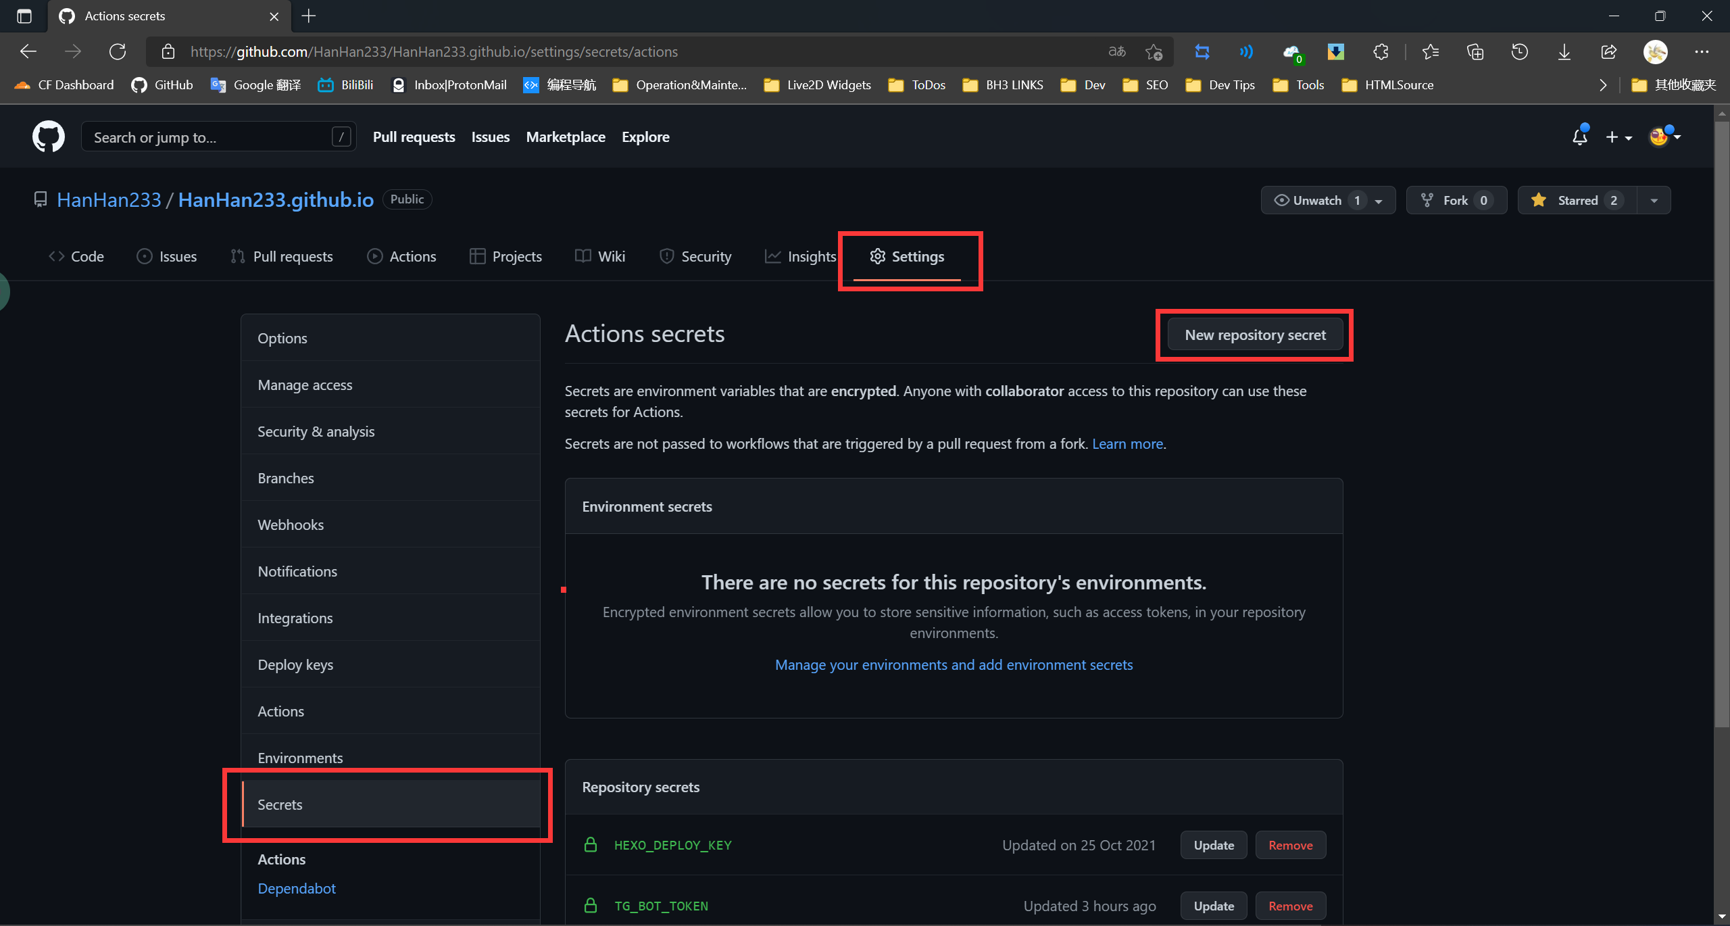Click Manage your environments and add environment secrets link
The width and height of the screenshot is (1730, 926).
(954, 663)
